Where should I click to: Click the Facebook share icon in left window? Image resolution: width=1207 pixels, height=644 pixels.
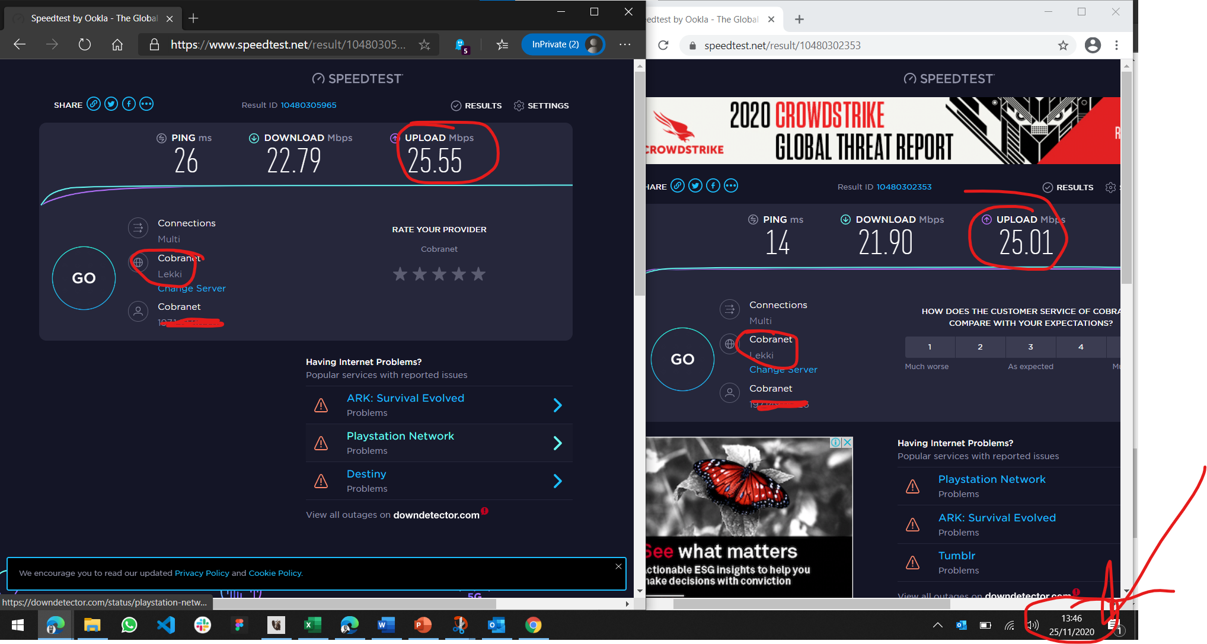[x=129, y=104]
